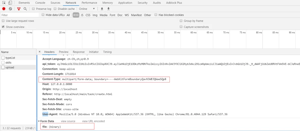Go to the Security panel
The width and height of the screenshot is (300, 131).
click(142, 3)
